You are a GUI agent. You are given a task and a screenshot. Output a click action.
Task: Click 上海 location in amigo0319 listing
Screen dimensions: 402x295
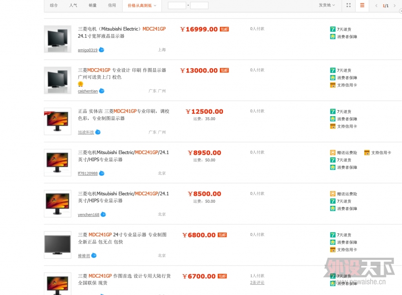[162, 50]
